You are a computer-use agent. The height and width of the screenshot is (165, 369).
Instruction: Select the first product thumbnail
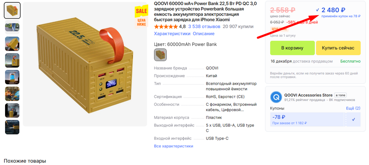[x=12, y=11]
